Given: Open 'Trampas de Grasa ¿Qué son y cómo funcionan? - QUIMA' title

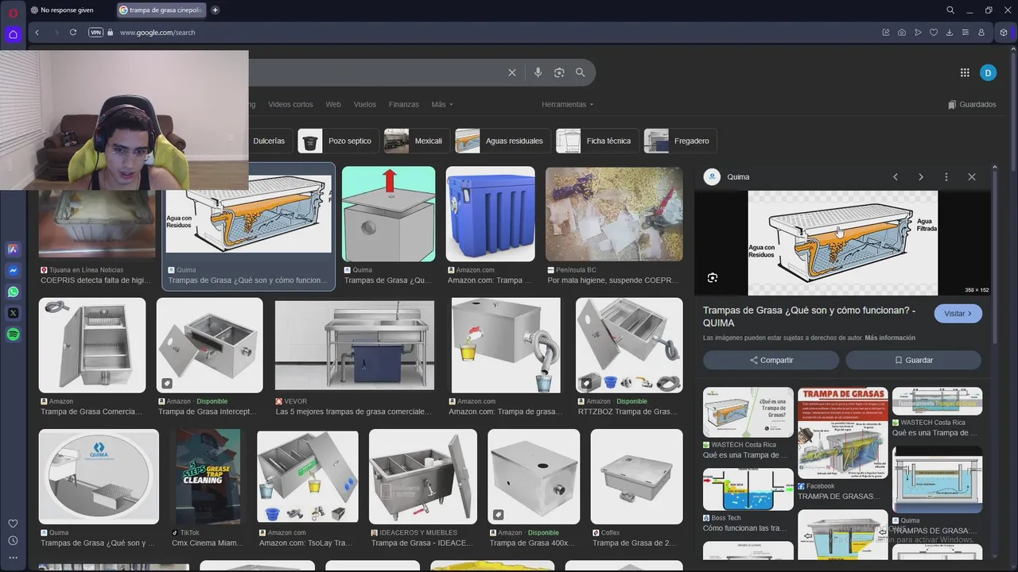Looking at the screenshot, I should (810, 316).
